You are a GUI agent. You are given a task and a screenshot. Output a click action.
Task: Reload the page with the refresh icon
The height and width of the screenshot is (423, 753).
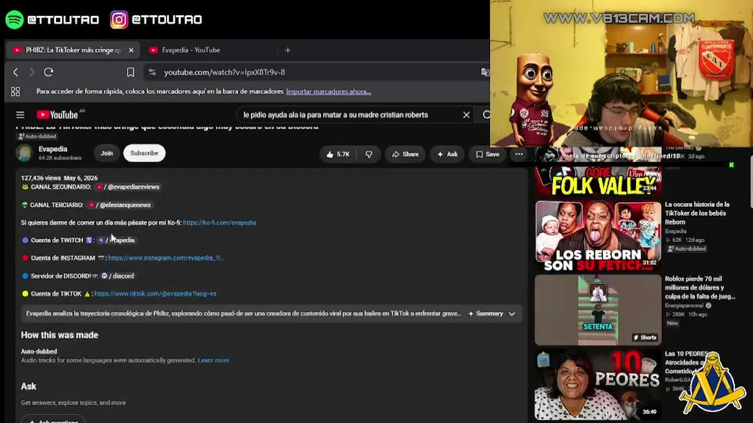tap(49, 72)
